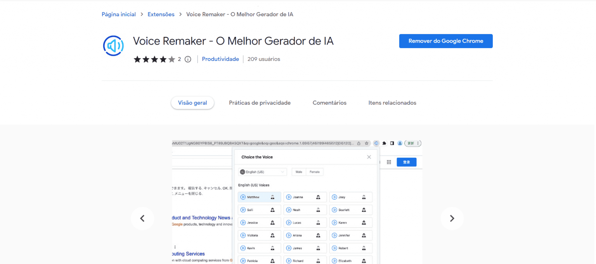This screenshot has width=596, height=264.
Task: Open the Práticas de privacidade tab
Action: click(x=259, y=102)
